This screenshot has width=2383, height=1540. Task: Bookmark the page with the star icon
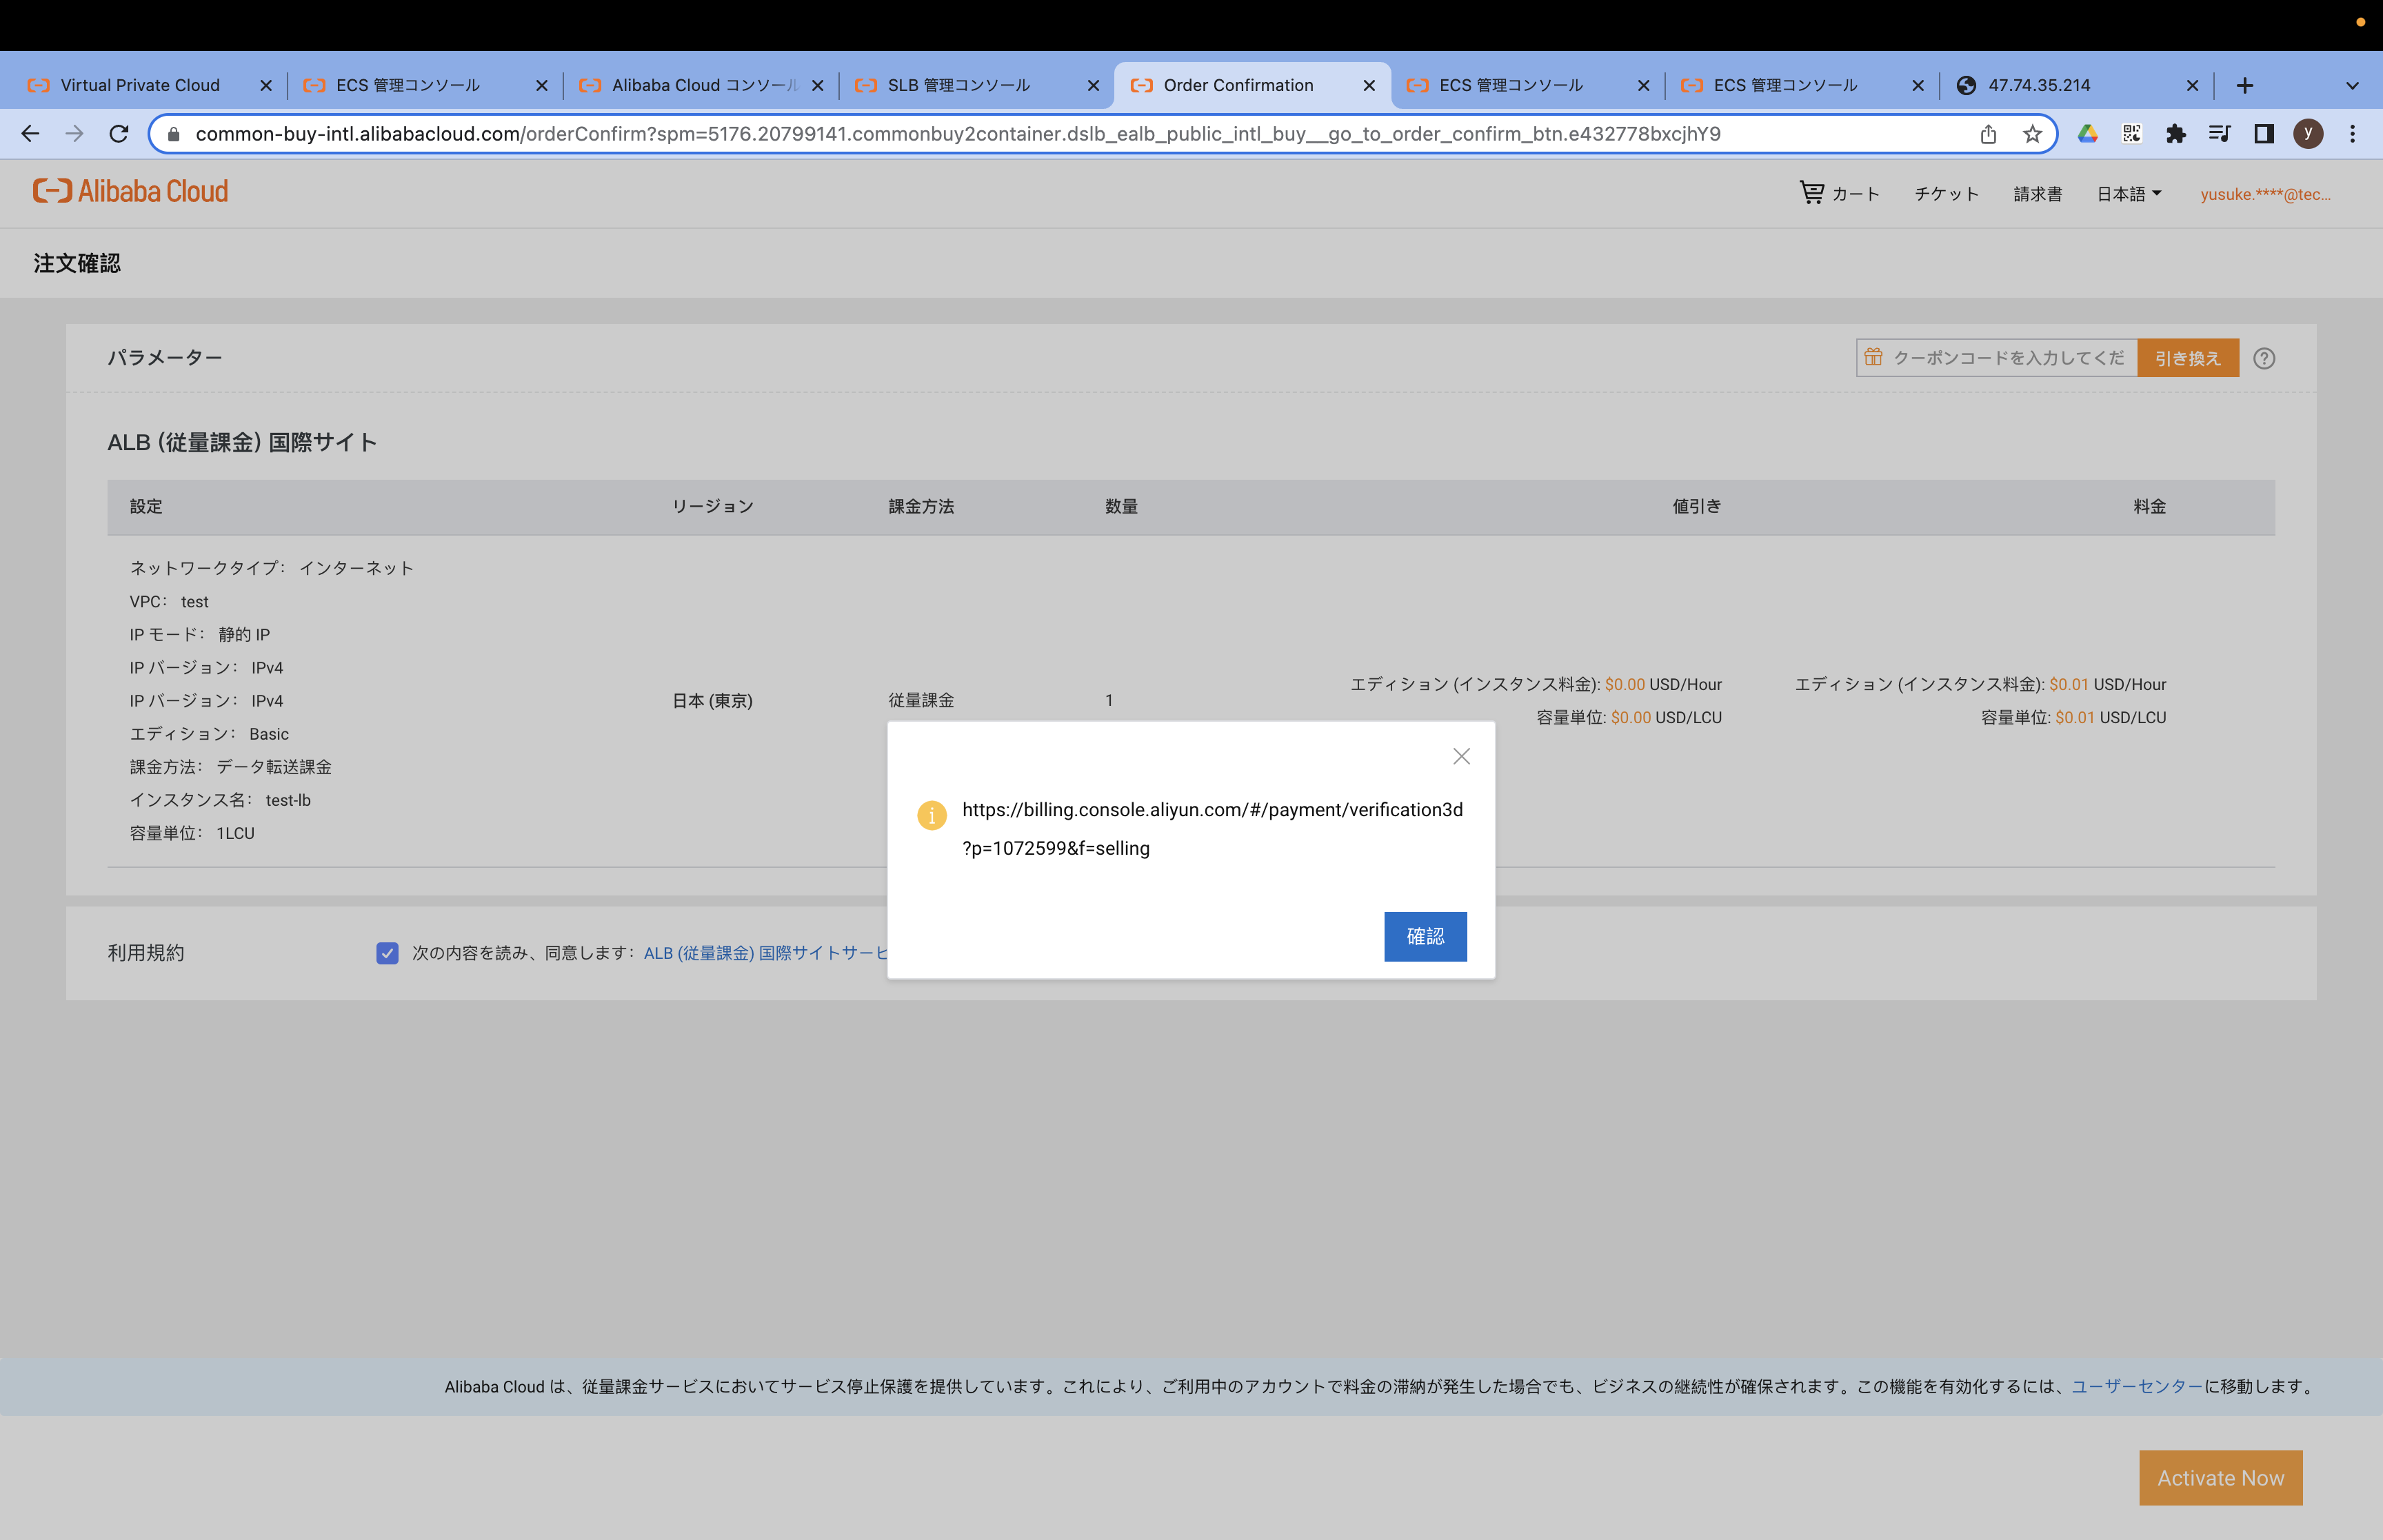(2031, 133)
